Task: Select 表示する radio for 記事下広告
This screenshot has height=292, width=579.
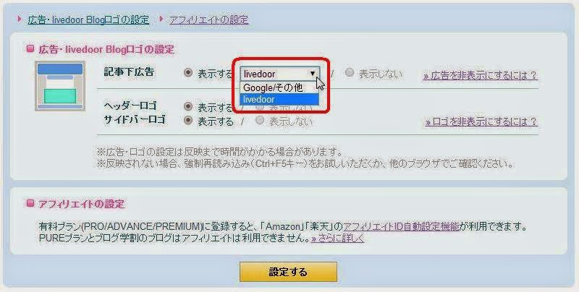Action: click(188, 72)
